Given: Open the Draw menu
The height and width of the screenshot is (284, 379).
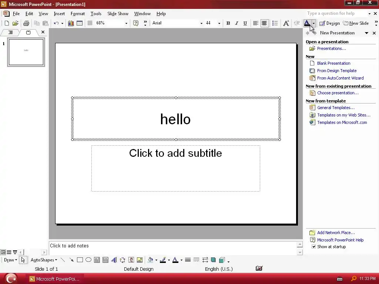Looking at the screenshot, I should tap(11, 260).
